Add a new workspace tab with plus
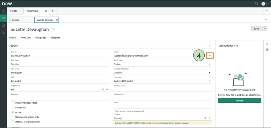The width and height of the screenshot is (271, 128). 53,11
